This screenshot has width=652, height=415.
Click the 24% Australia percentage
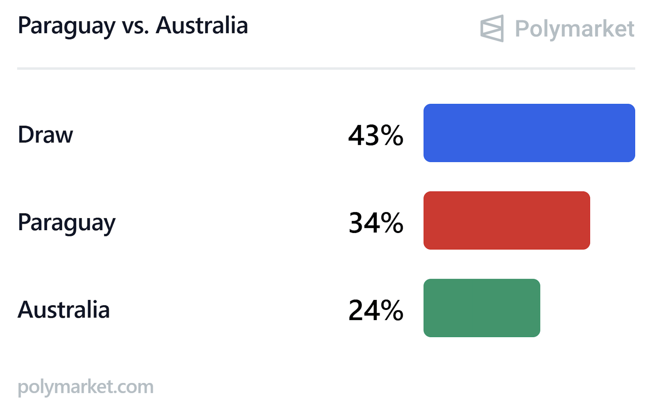[376, 310]
